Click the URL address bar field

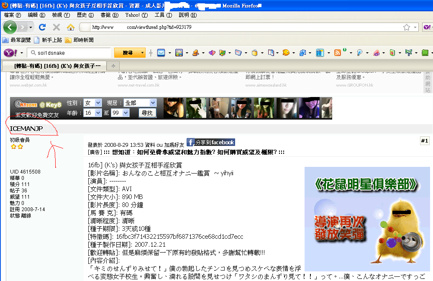tap(243, 27)
